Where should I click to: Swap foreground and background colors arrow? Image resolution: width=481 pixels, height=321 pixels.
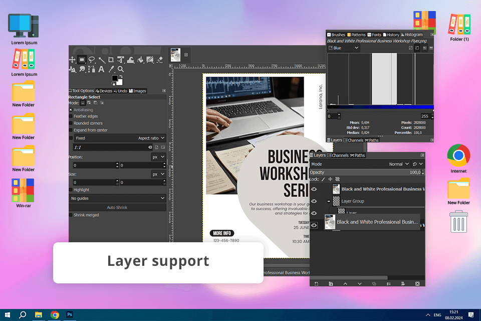click(121, 76)
